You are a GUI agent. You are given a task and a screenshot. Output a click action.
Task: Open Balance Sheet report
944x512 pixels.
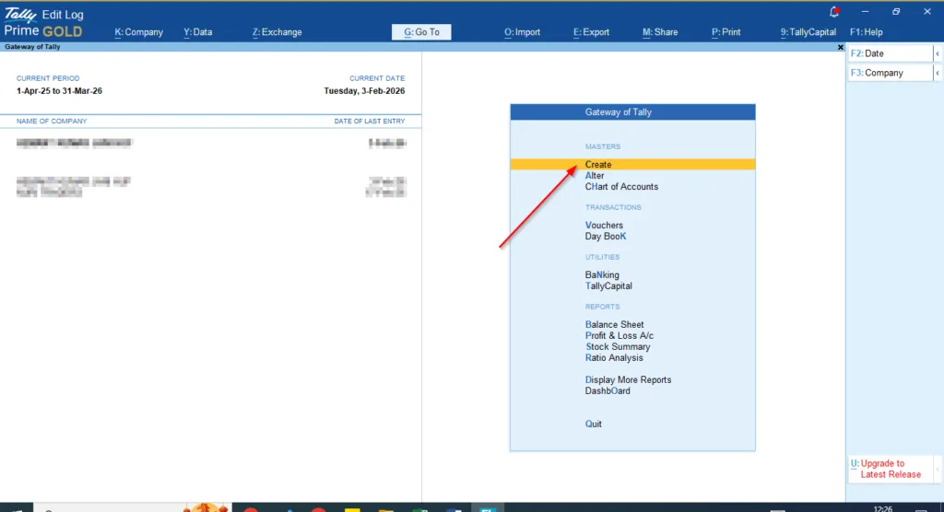614,324
